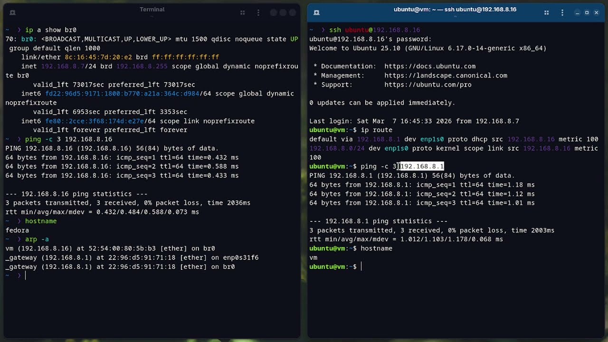Click 'valid_lft 6953sec preferred_lft 3353sec' line
The image size is (608, 342).
pyautogui.click(x=110, y=112)
